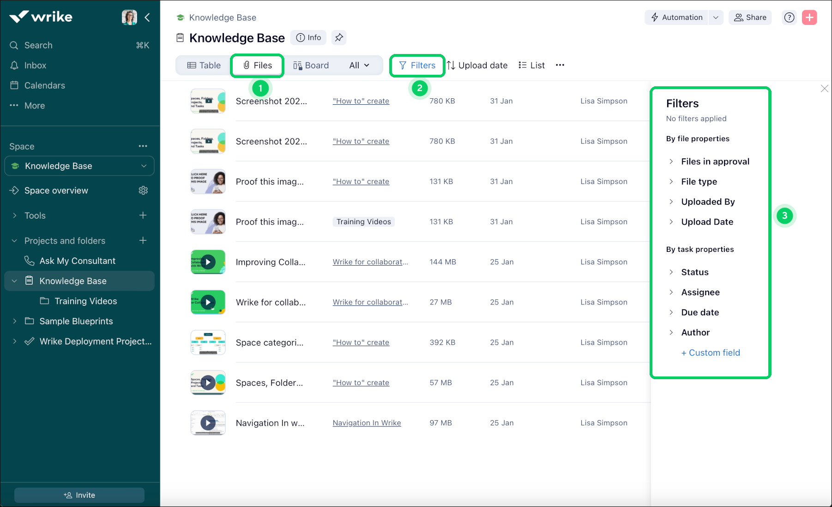832x507 pixels.
Task: Open the Search panel in sidebar
Action: pyautogui.click(x=38, y=45)
